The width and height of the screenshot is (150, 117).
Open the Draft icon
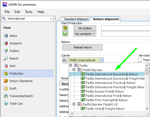6,88
